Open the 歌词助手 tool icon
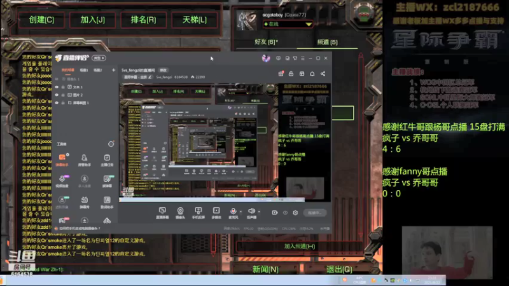509x286 pixels. (107, 202)
